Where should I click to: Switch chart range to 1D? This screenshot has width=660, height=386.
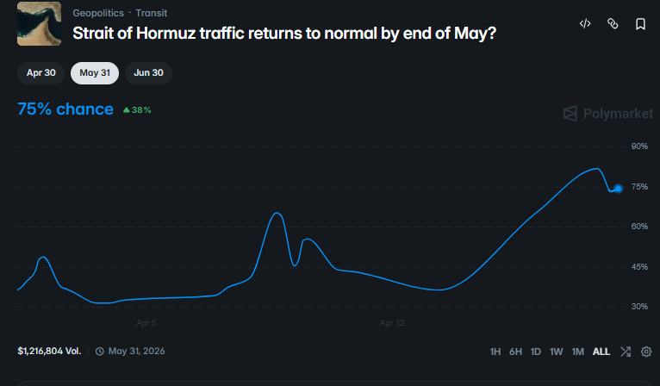(x=536, y=352)
